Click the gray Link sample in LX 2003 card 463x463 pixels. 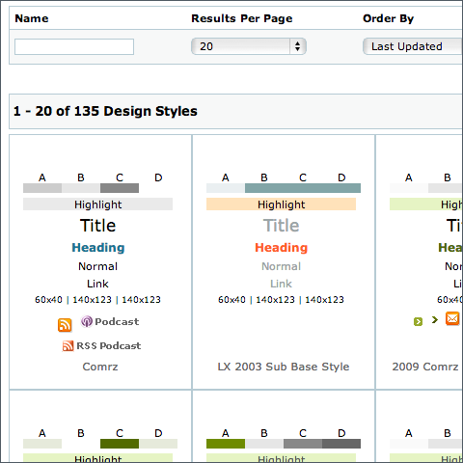[x=281, y=284]
